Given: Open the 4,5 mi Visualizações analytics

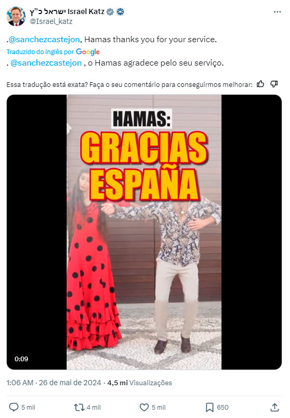Looking at the screenshot, I should tap(140, 383).
